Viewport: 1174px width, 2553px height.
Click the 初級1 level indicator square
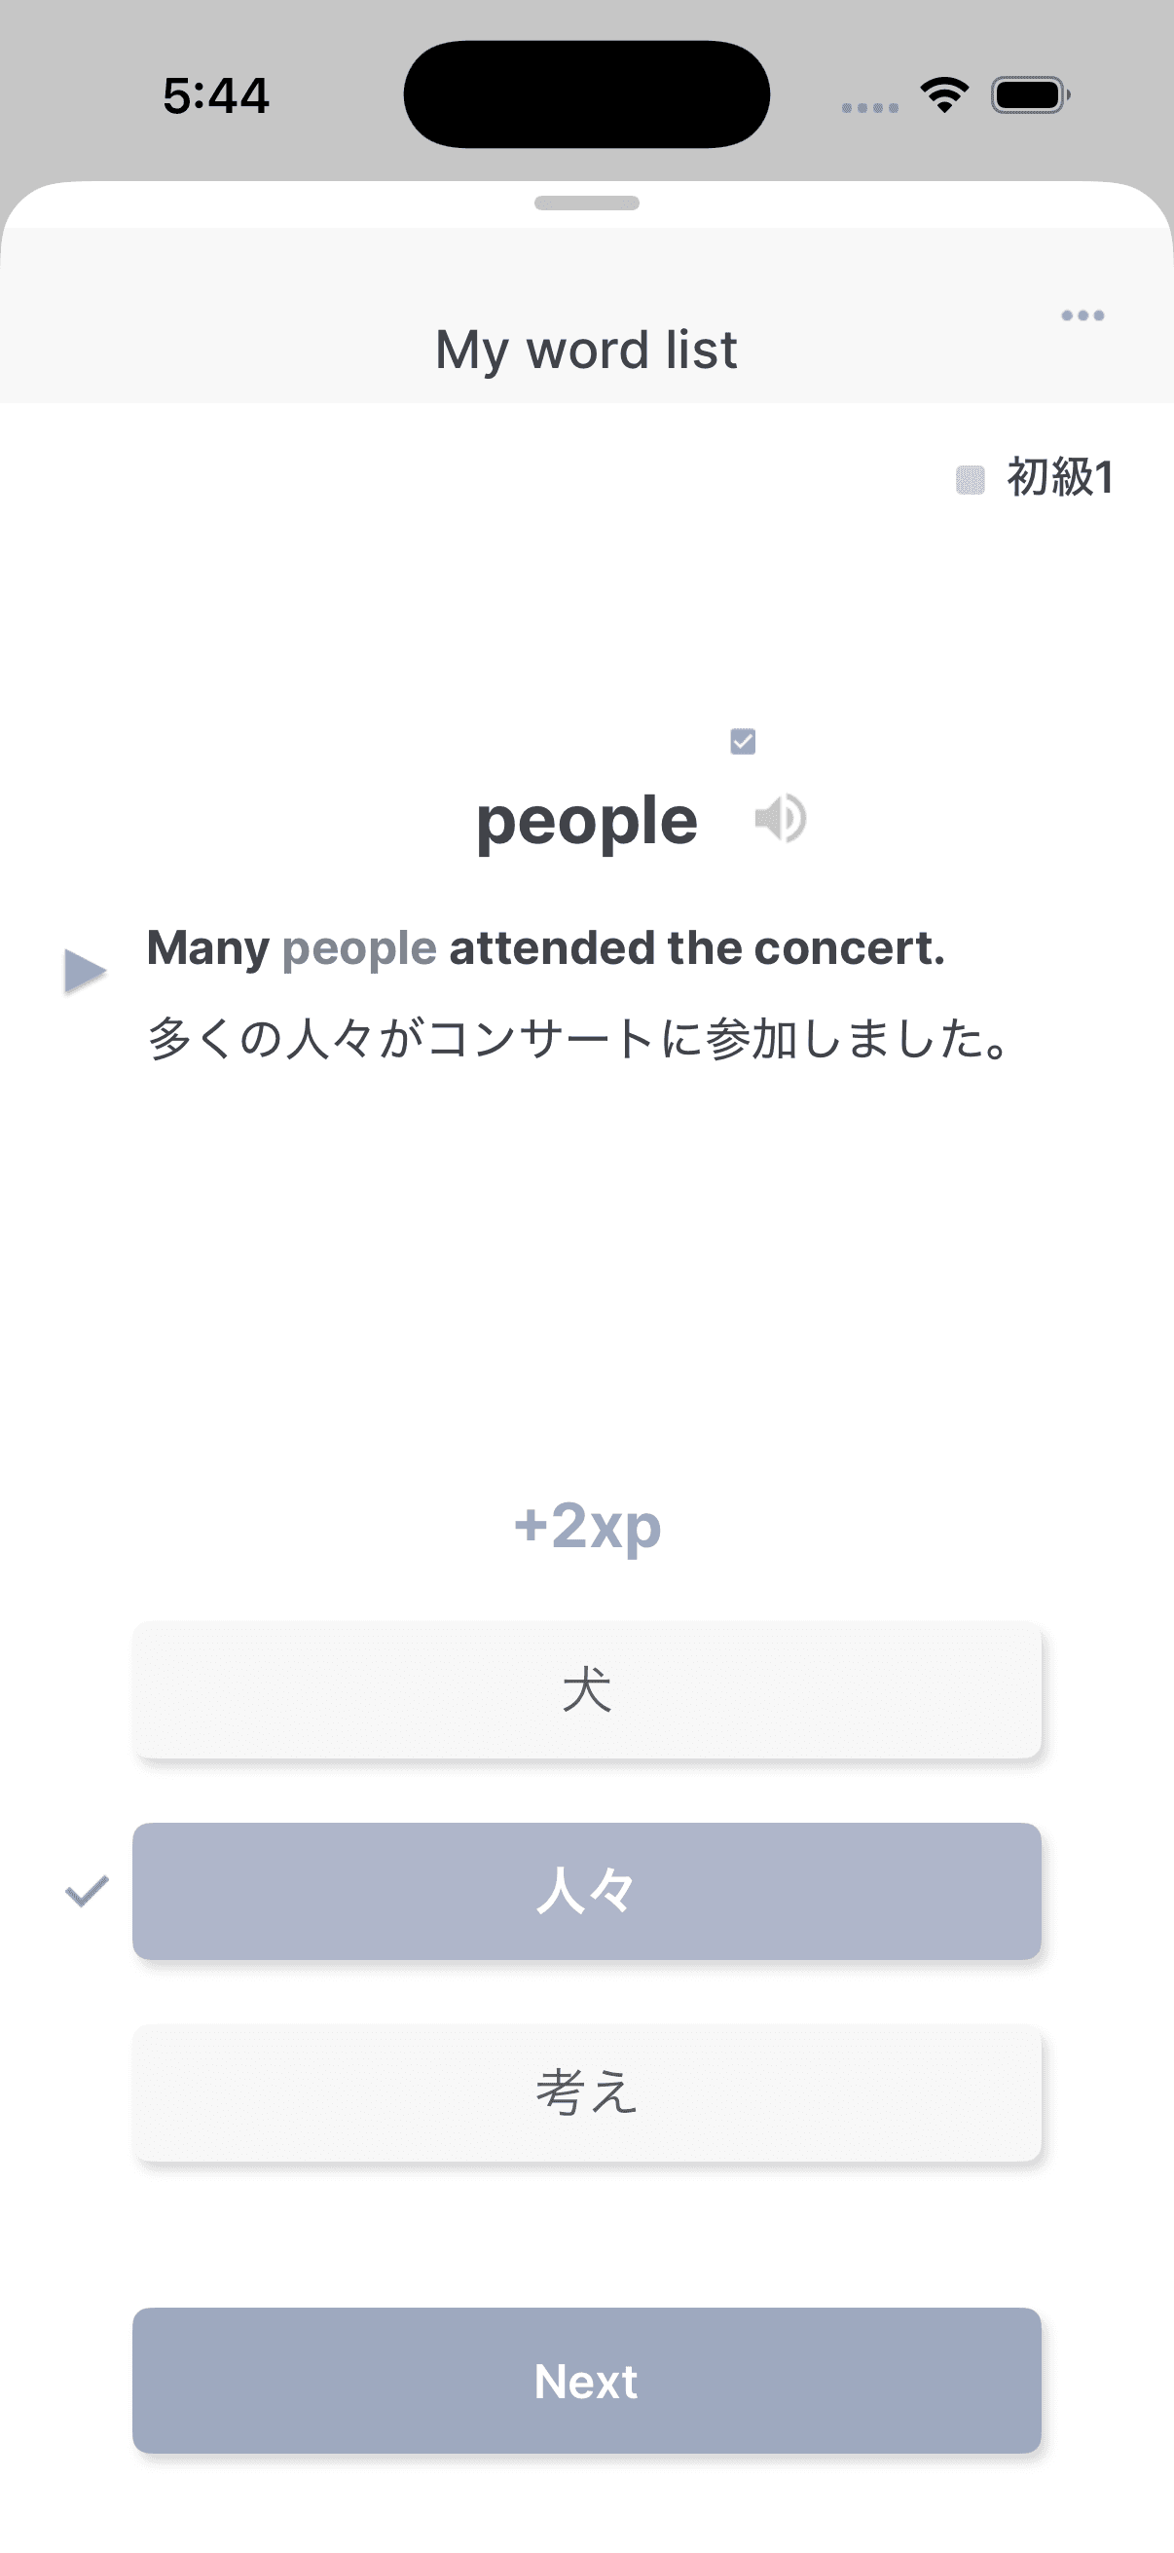[x=970, y=480]
